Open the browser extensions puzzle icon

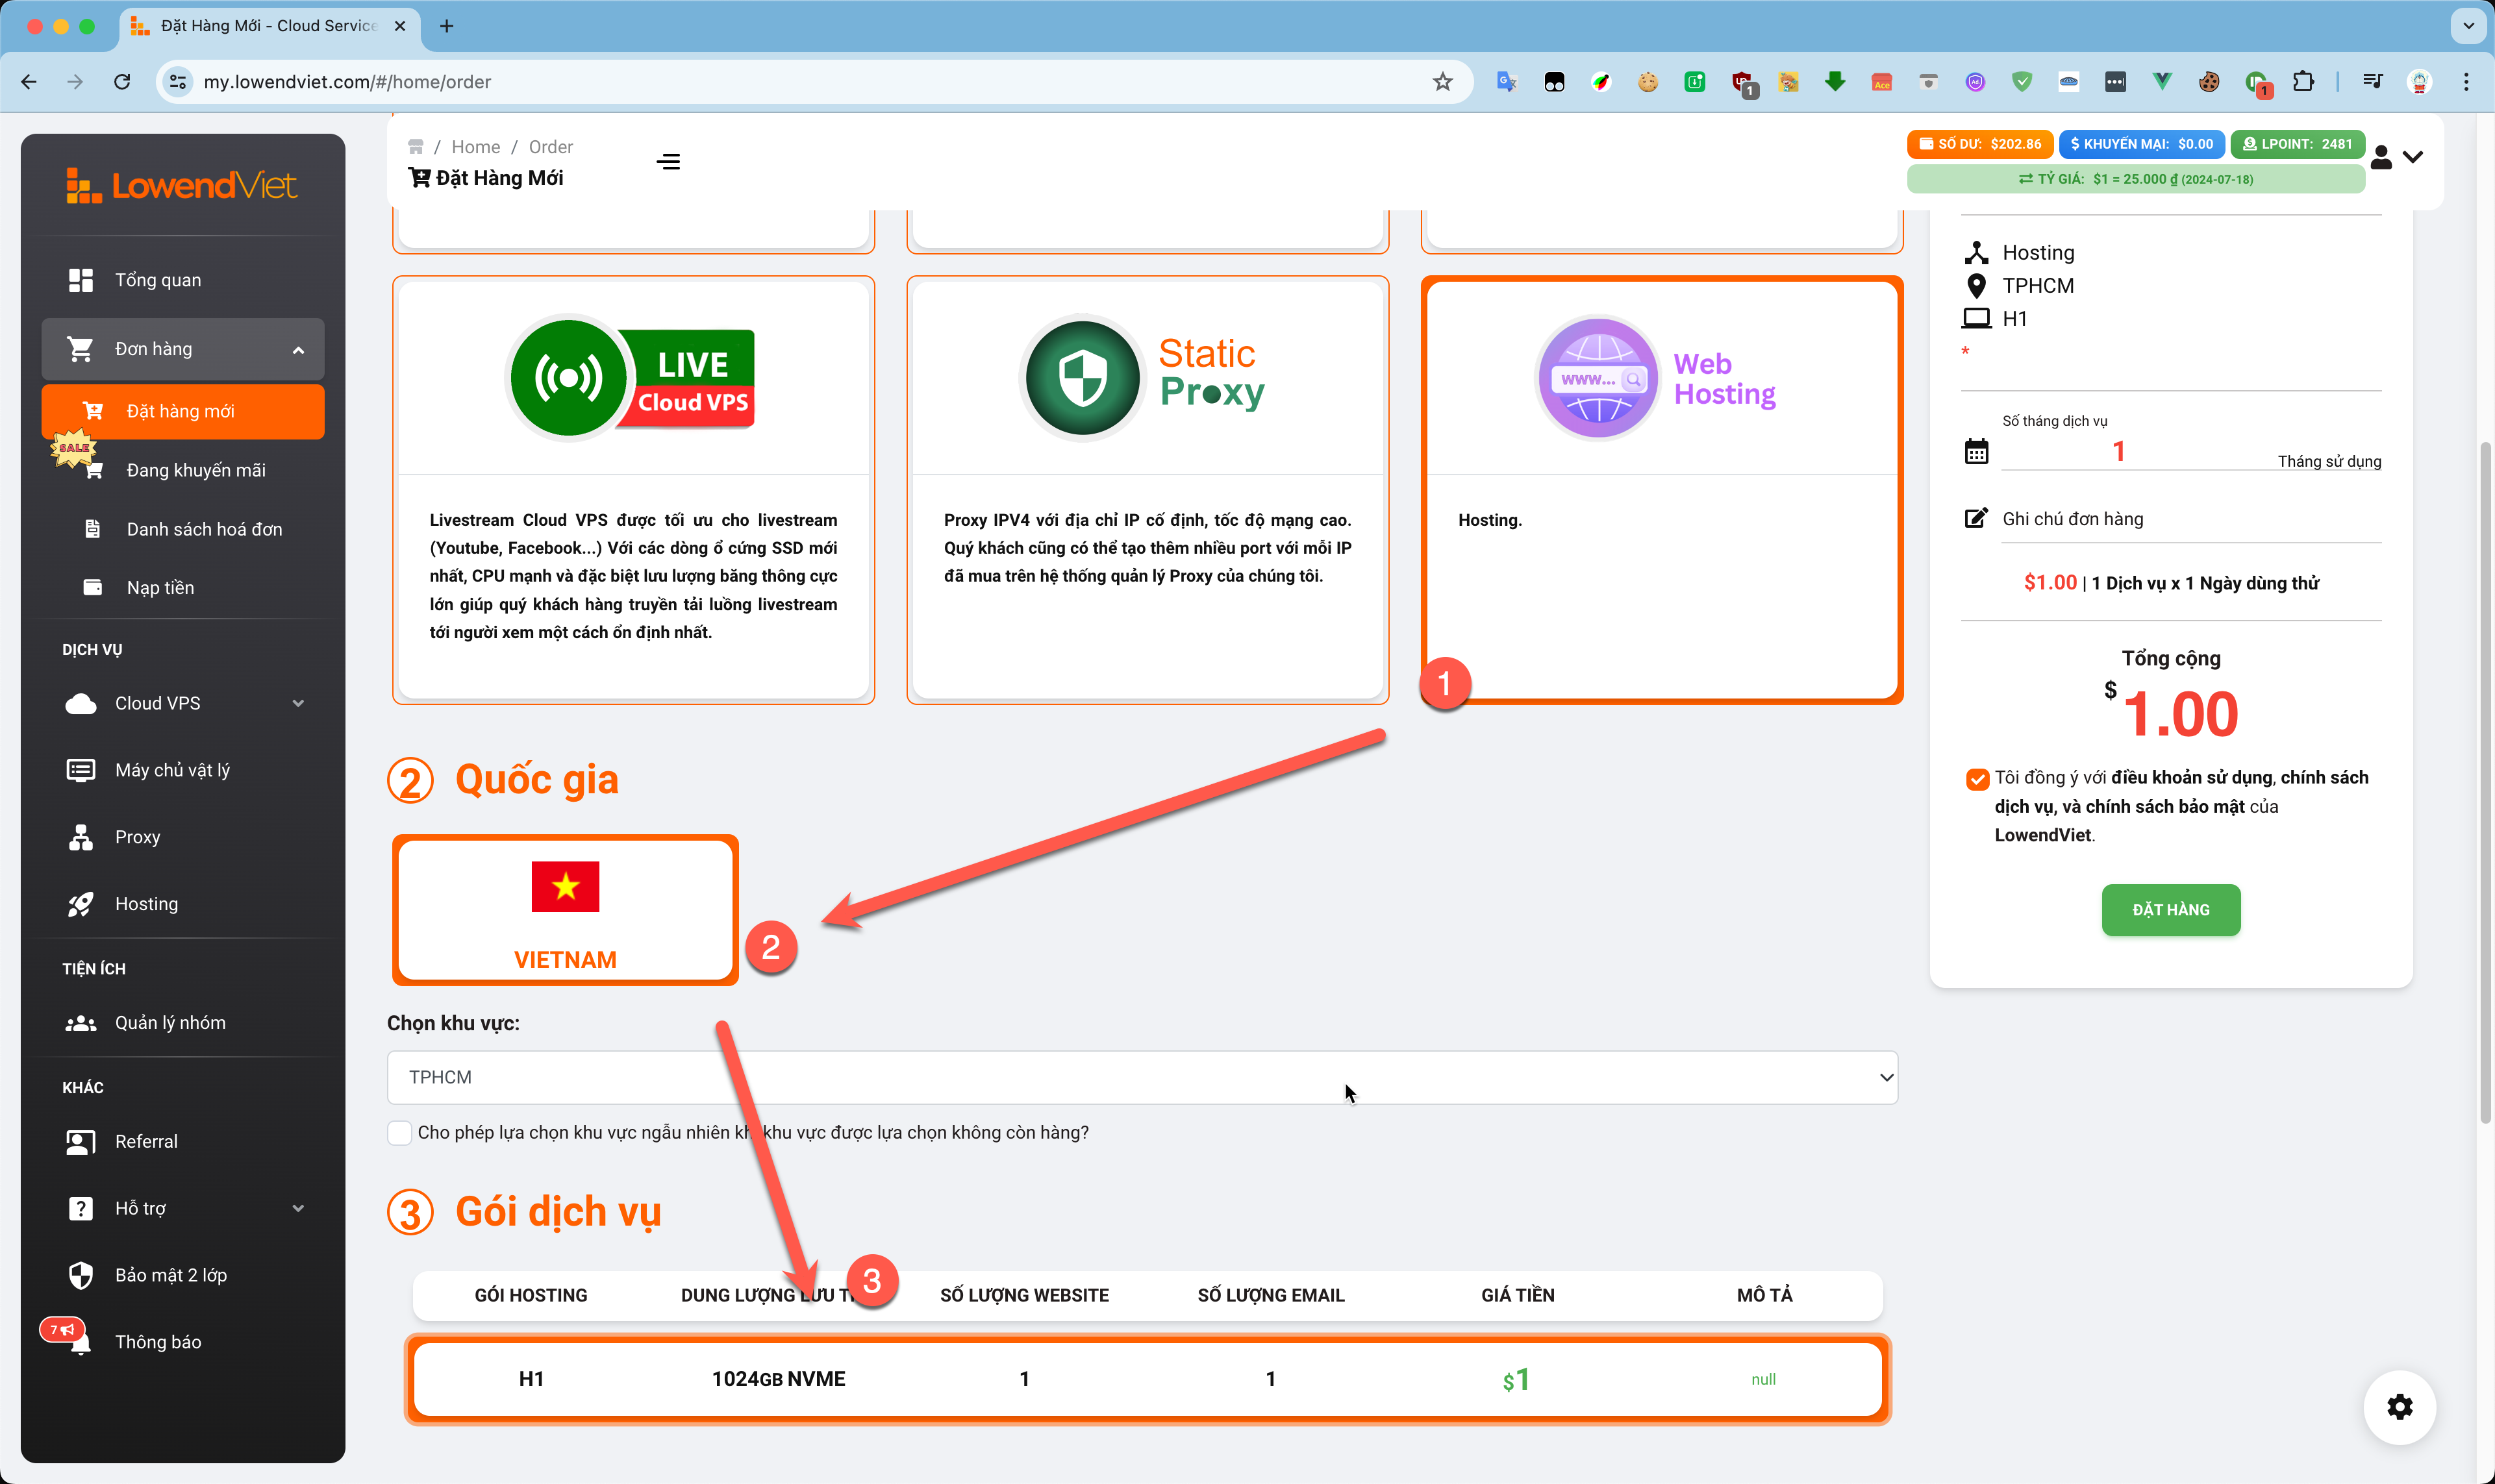(x=2303, y=82)
